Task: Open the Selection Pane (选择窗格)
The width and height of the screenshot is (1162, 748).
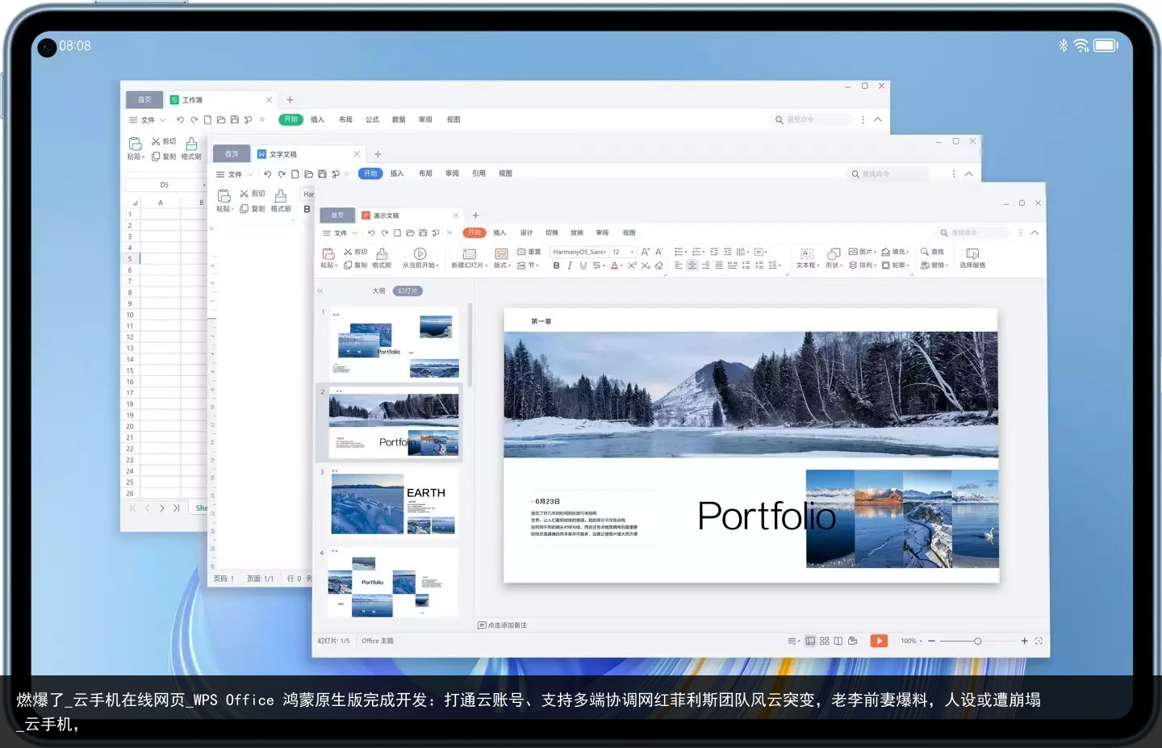Action: click(972, 257)
